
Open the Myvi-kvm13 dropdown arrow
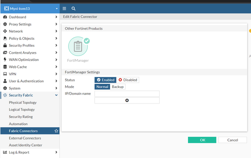tap(57, 8)
